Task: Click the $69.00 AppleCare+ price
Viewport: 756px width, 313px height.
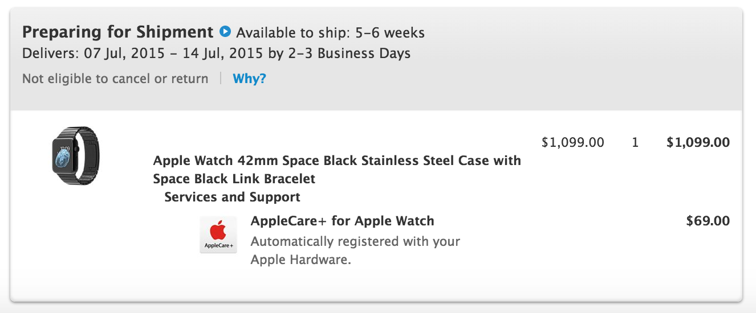Action: [708, 221]
